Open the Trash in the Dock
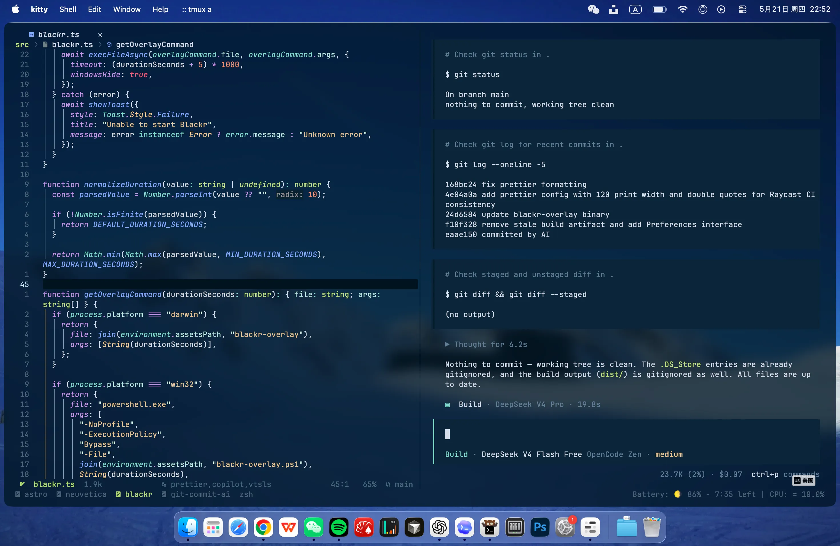Viewport: 840px width, 546px height. tap(651, 527)
